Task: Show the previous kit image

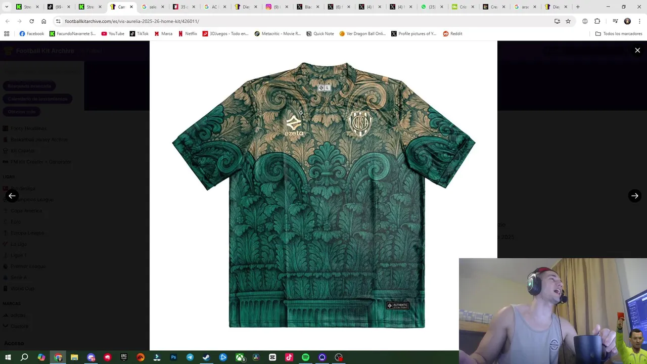Action: (x=12, y=196)
